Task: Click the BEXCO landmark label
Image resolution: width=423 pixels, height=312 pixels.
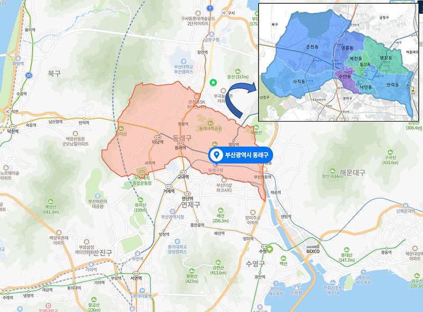Action: (313, 251)
